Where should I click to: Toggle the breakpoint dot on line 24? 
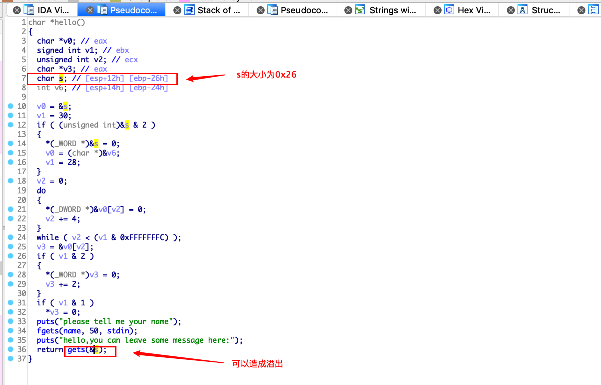pyautogui.click(x=11, y=237)
